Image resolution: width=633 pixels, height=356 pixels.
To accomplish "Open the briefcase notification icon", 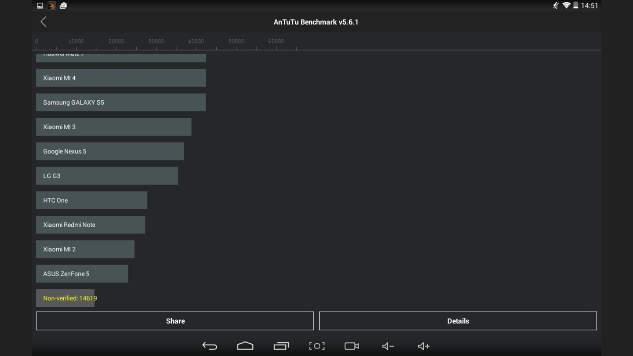I will coord(63,6).
